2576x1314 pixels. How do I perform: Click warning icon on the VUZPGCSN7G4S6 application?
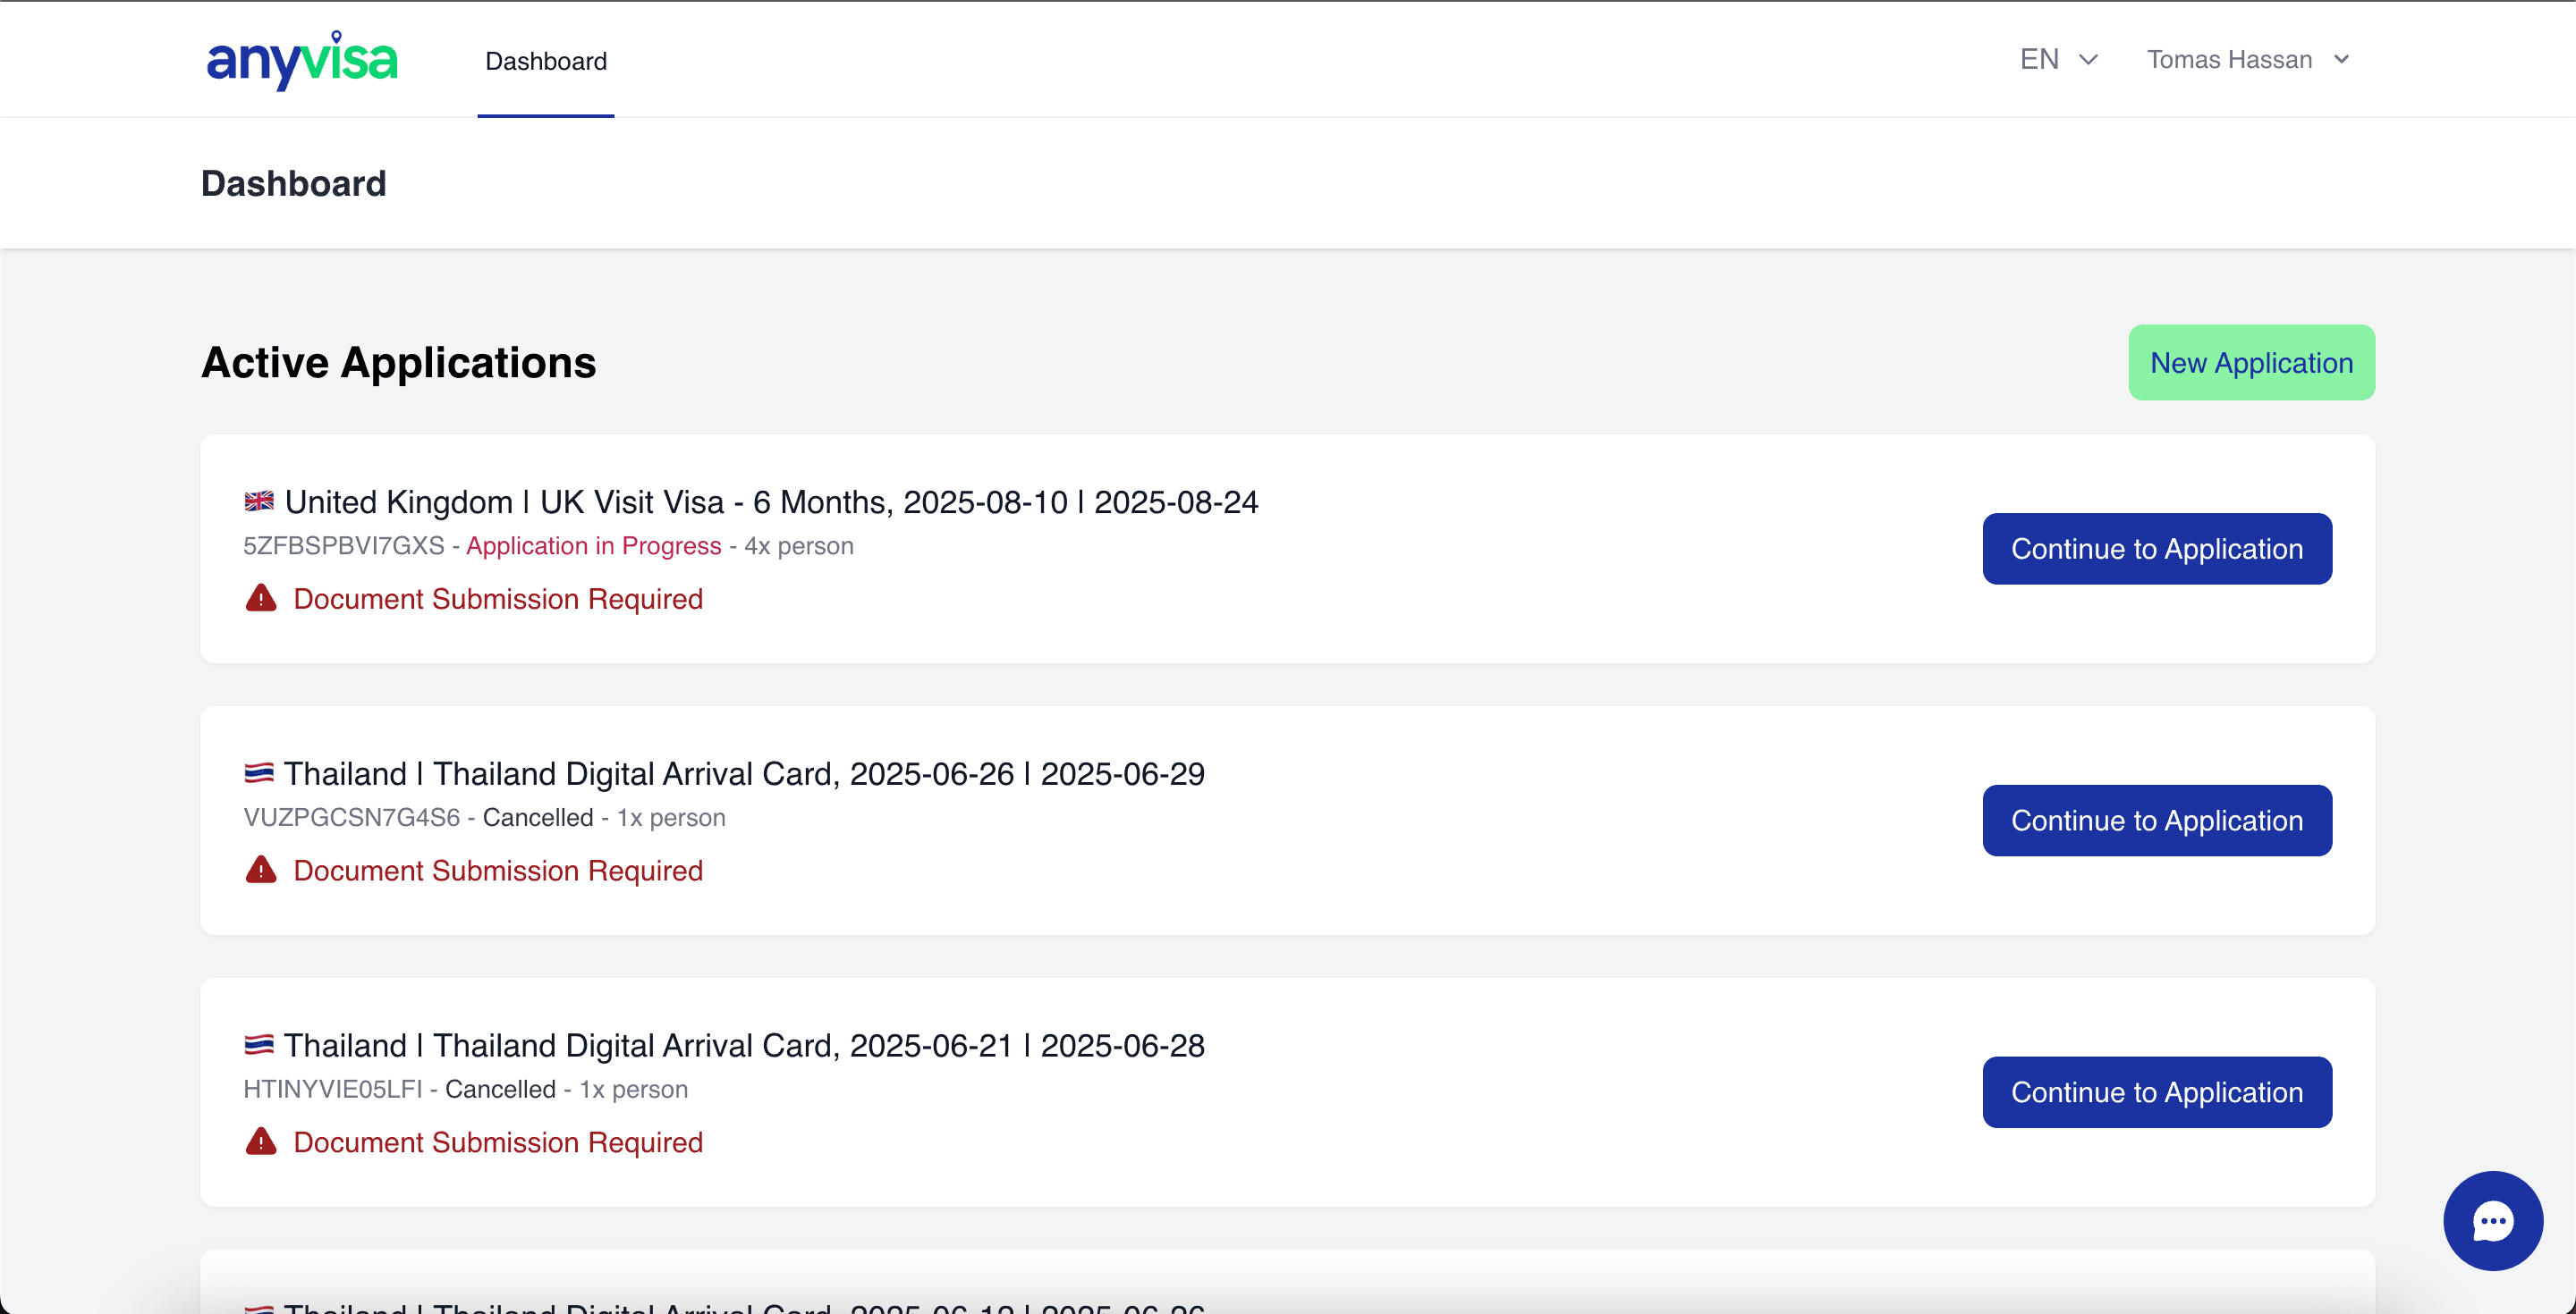[261, 870]
